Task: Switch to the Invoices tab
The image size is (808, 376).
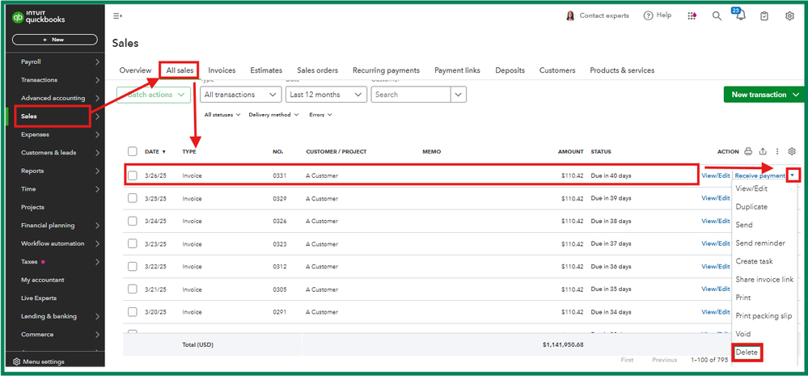Action: 222,70
